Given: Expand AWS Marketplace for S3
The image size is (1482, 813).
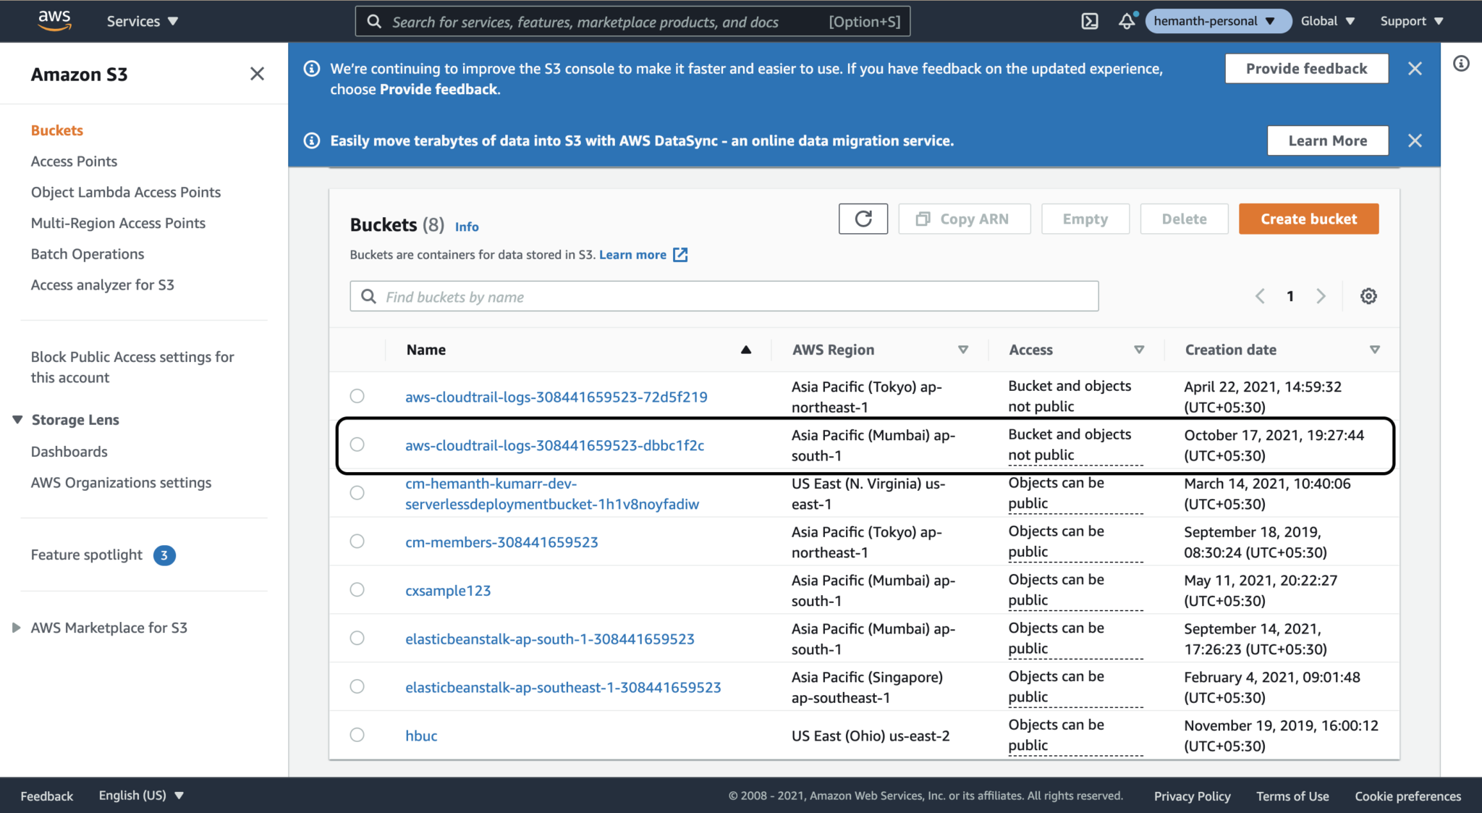Looking at the screenshot, I should [x=17, y=628].
